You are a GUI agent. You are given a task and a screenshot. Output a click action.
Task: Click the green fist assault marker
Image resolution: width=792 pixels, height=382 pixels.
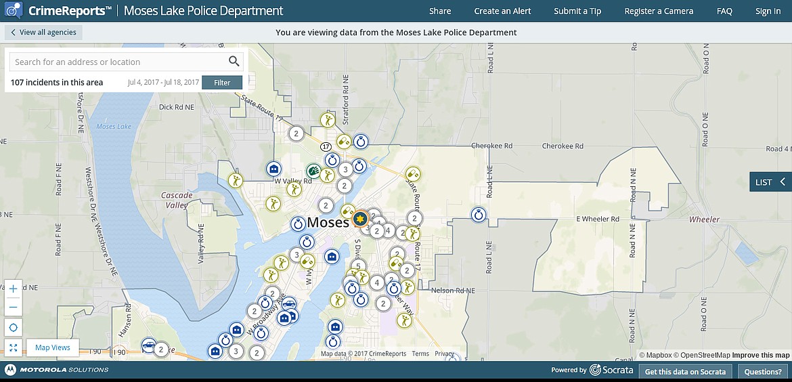coord(313,171)
